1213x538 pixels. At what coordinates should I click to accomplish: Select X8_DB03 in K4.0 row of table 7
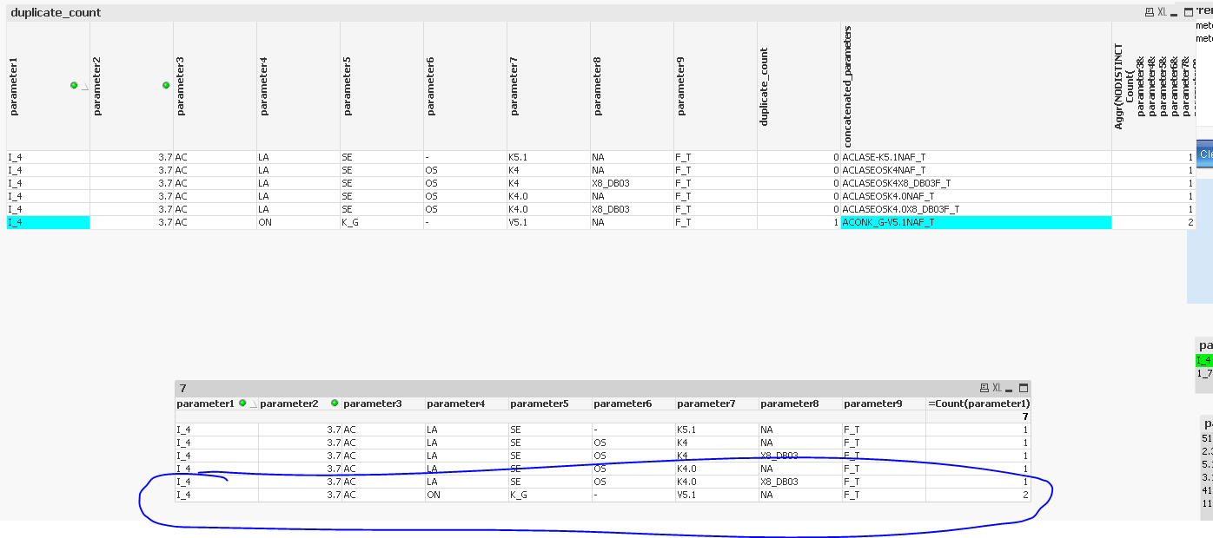pos(800,482)
